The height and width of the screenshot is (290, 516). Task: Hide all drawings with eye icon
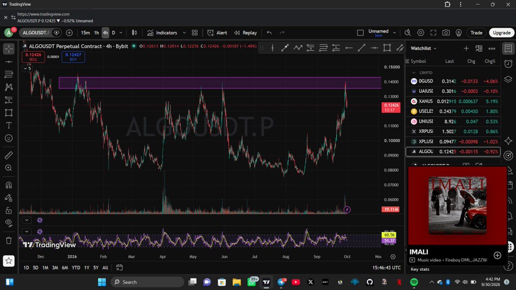point(9,223)
